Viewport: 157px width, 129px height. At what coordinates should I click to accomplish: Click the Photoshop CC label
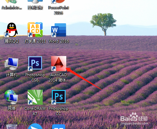click(x=58, y=111)
